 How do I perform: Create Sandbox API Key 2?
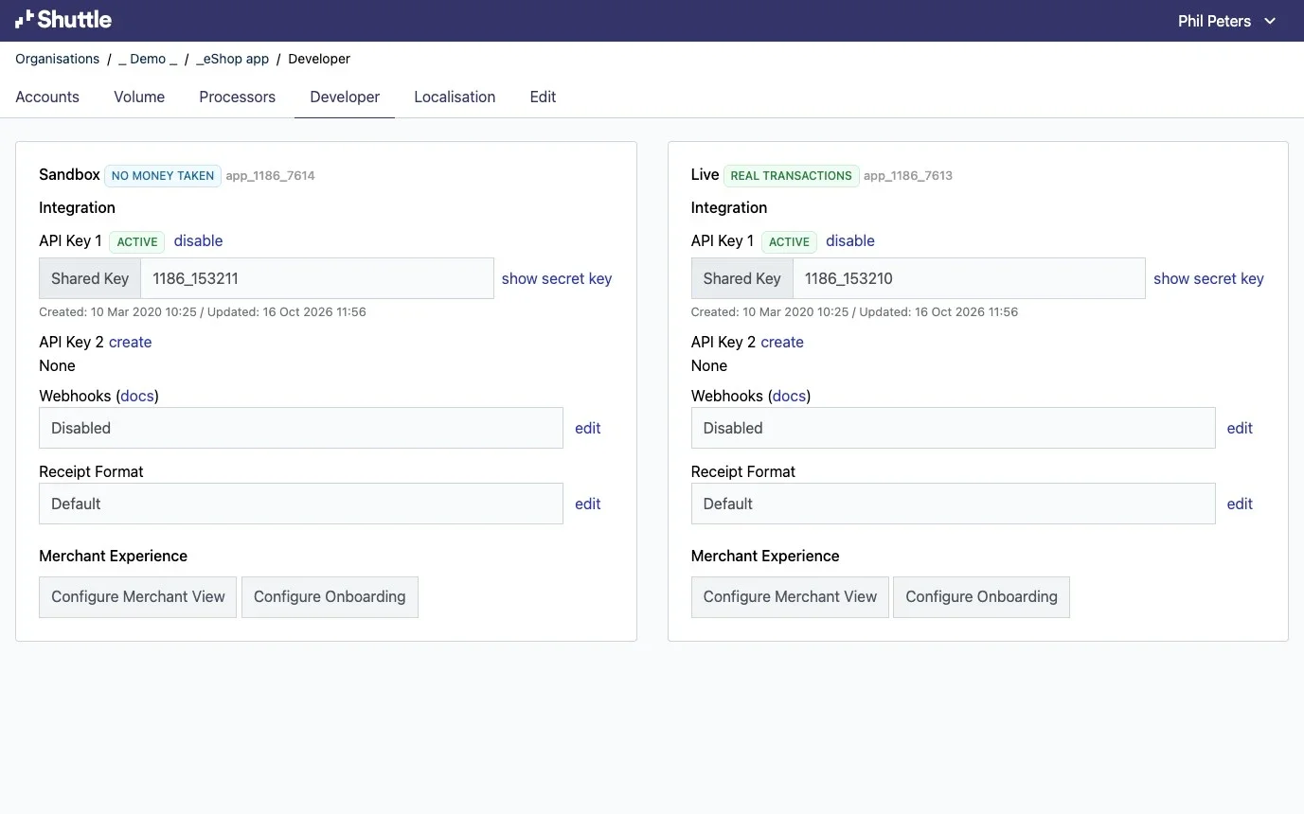click(130, 342)
